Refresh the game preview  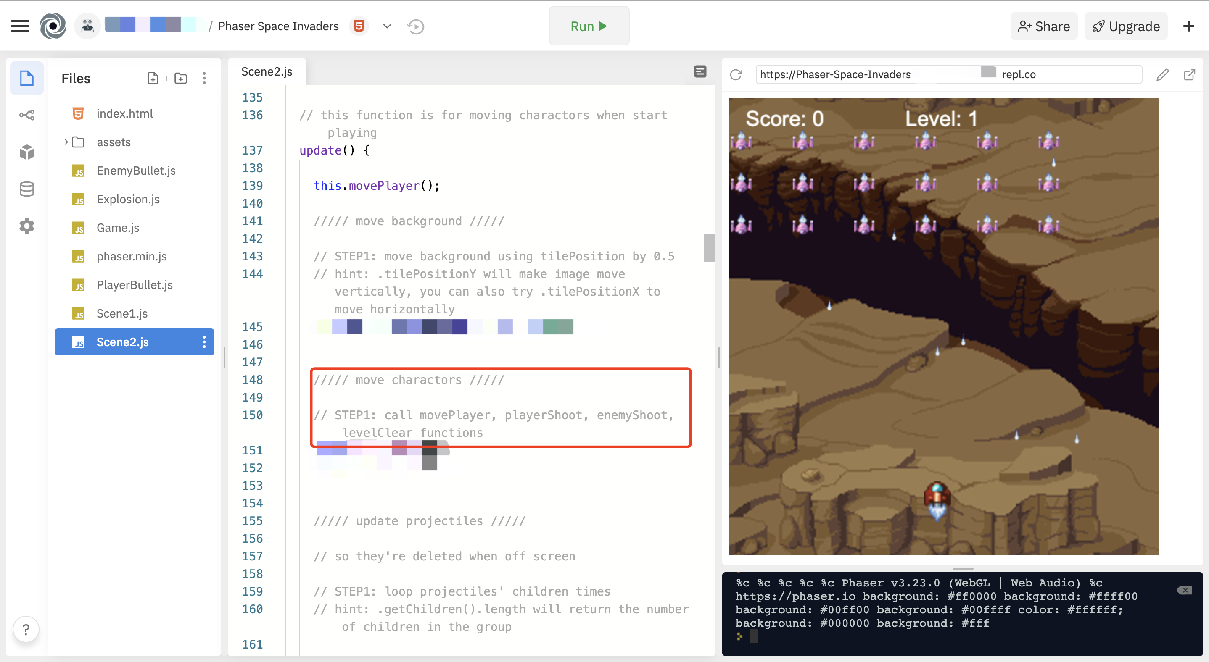(x=736, y=74)
